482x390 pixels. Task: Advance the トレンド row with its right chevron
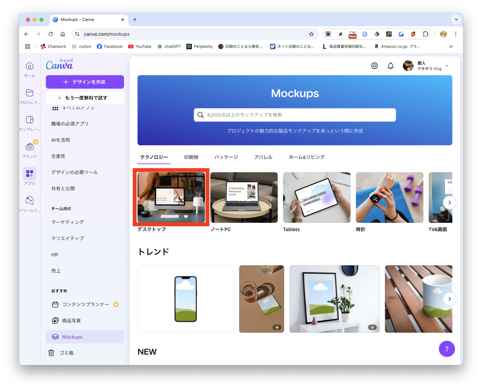pos(450,299)
